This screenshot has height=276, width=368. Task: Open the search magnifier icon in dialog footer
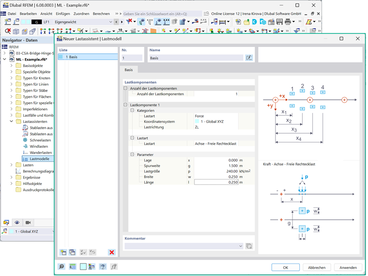point(62,267)
